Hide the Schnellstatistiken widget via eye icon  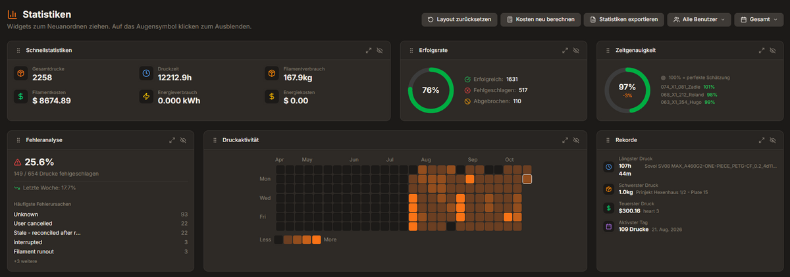coord(380,50)
